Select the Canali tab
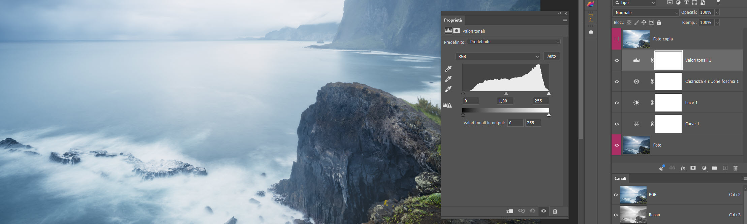Image resolution: width=747 pixels, height=224 pixels. point(620,179)
